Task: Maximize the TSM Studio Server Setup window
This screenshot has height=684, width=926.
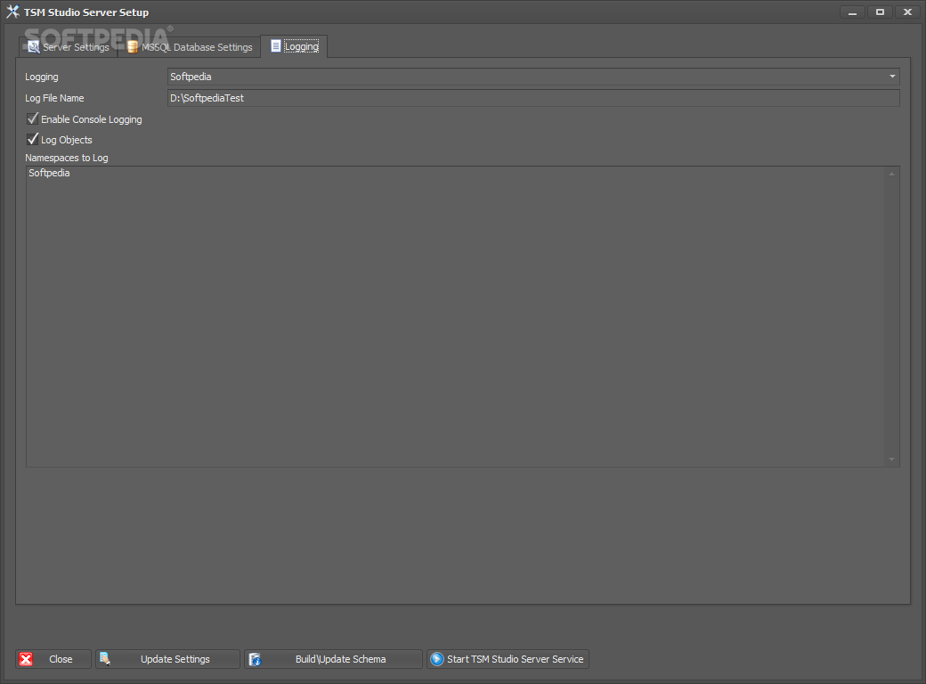Action: click(x=880, y=12)
